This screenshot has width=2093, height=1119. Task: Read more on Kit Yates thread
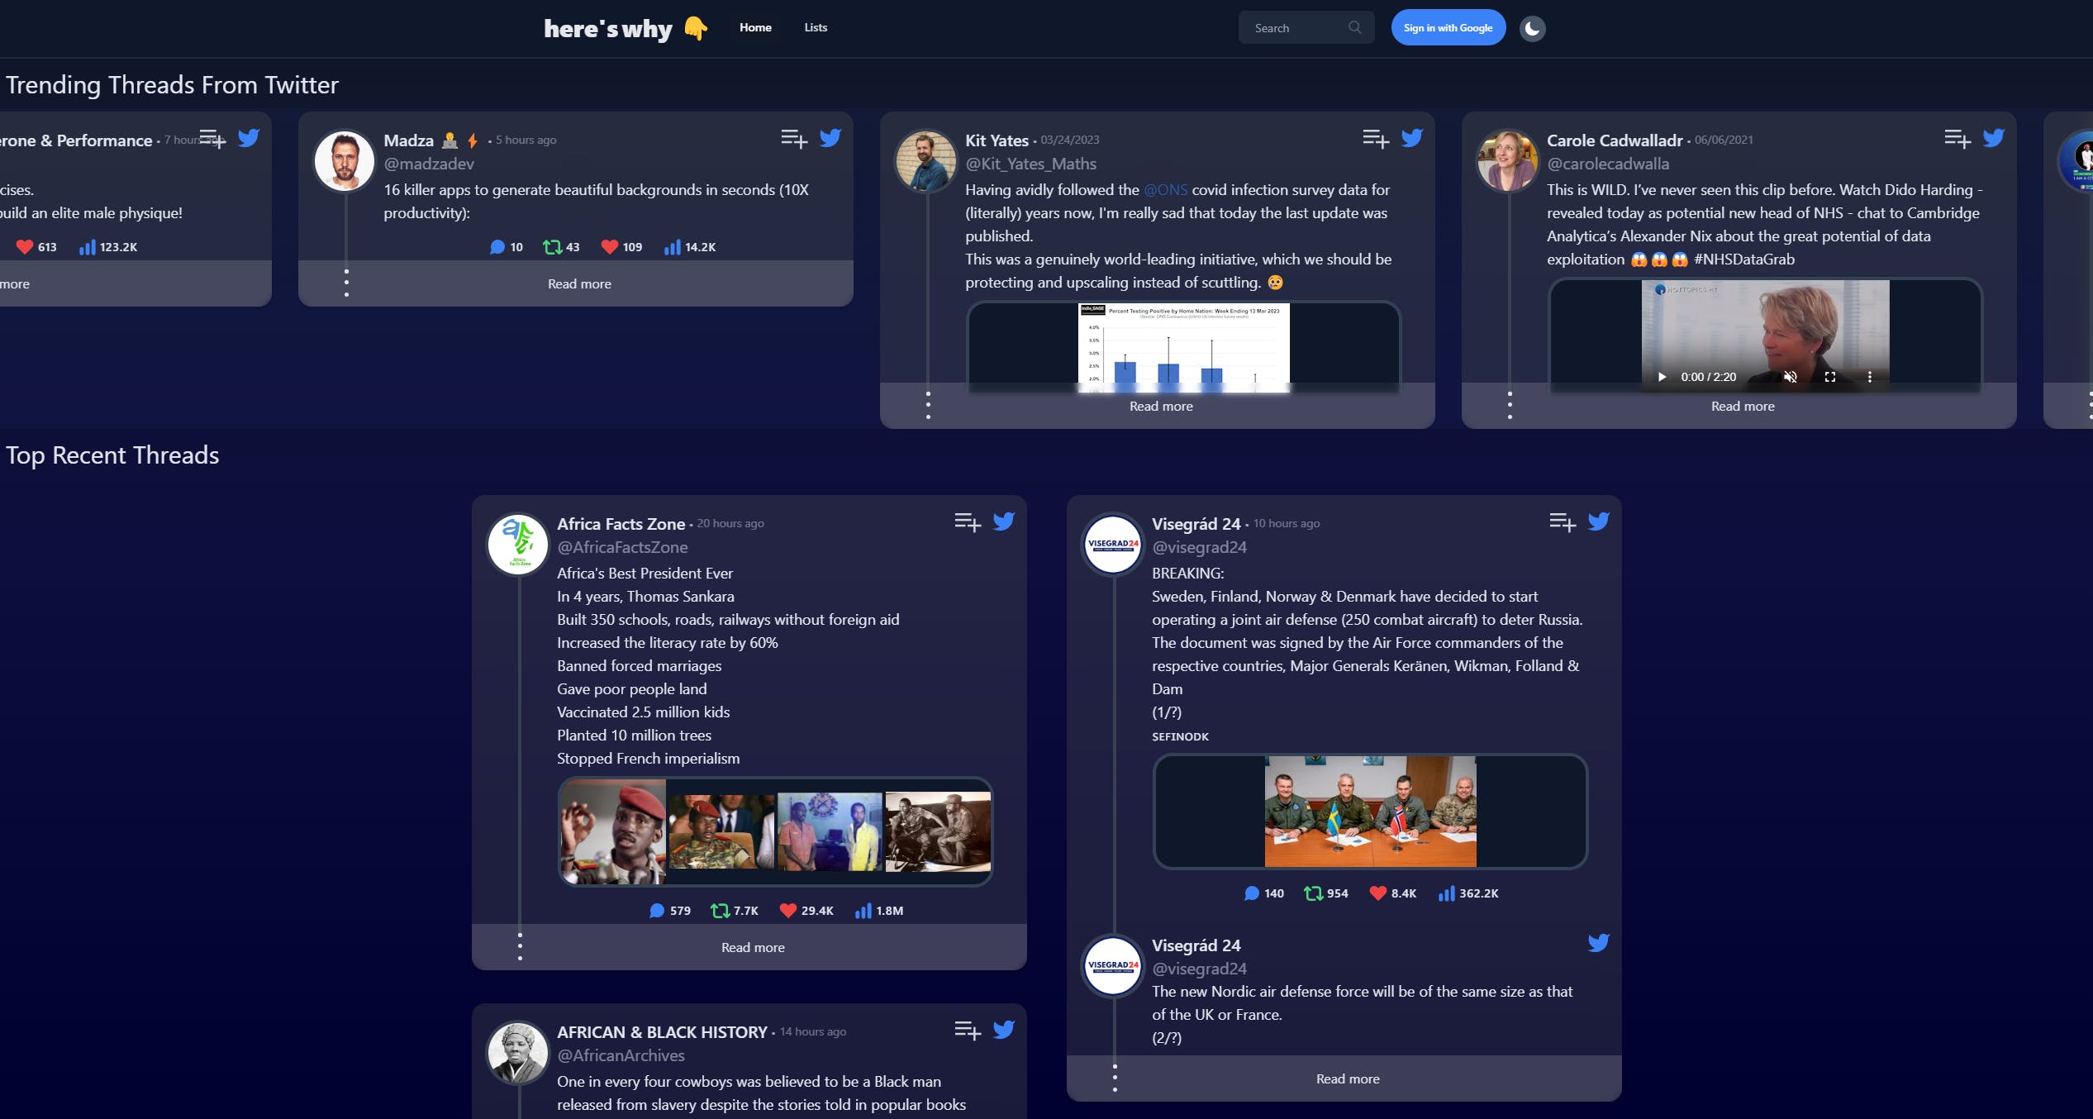1160,406
